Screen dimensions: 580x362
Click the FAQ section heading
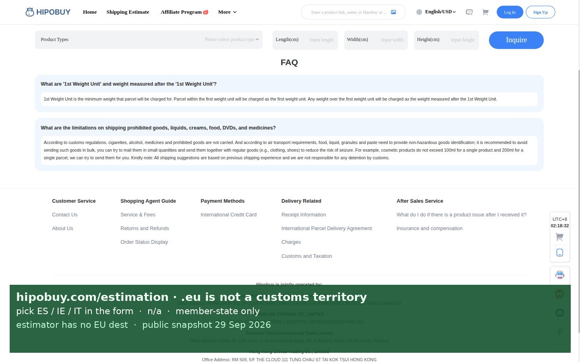pos(289,62)
